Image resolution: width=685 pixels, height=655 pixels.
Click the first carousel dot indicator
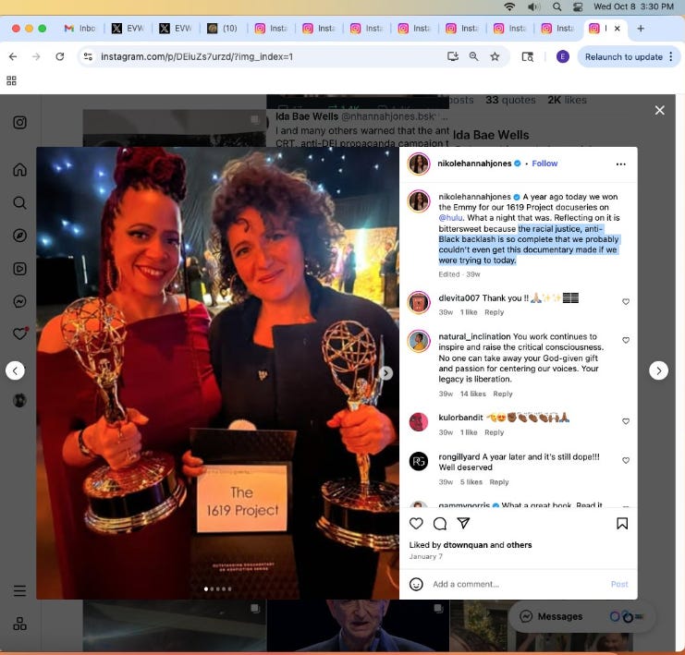coord(206,588)
